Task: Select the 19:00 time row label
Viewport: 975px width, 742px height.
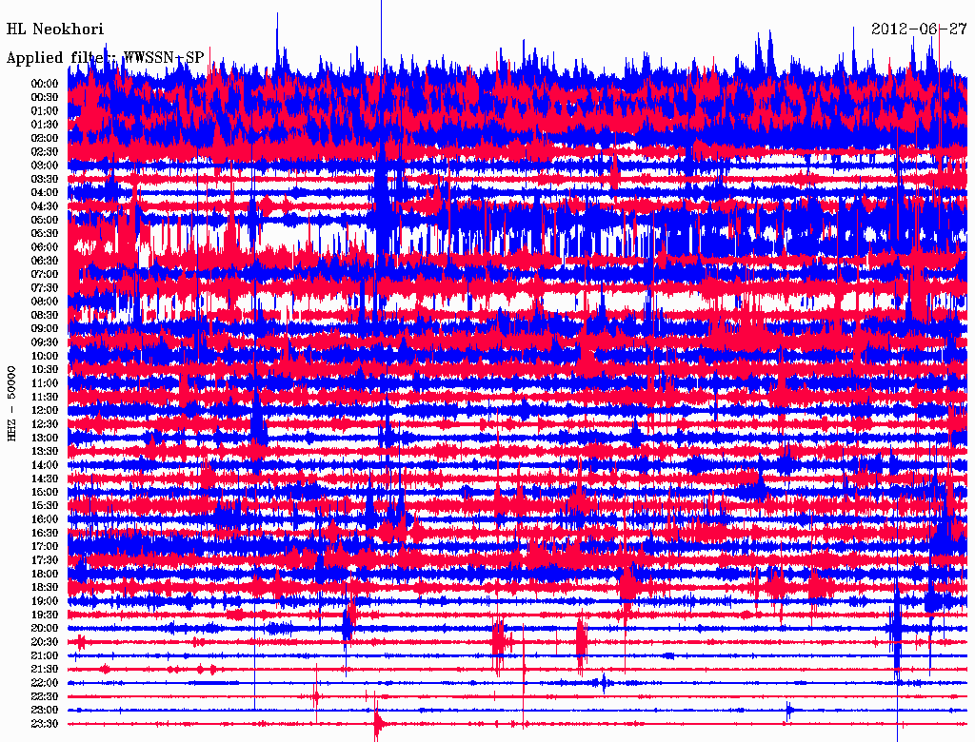Action: click(x=45, y=601)
